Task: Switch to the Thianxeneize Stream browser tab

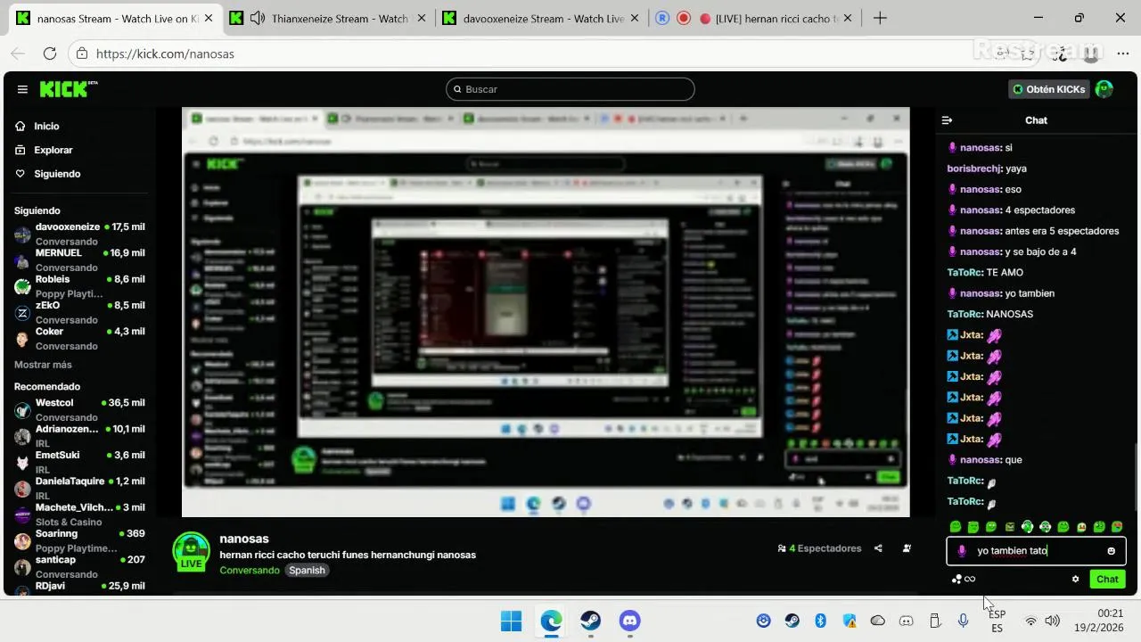Action: click(x=326, y=18)
